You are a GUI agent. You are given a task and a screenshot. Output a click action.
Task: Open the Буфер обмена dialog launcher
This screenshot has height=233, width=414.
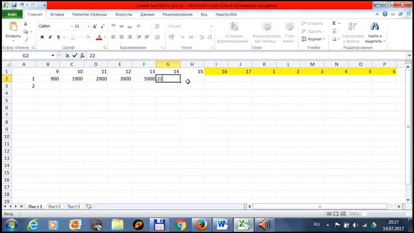click(x=33, y=47)
